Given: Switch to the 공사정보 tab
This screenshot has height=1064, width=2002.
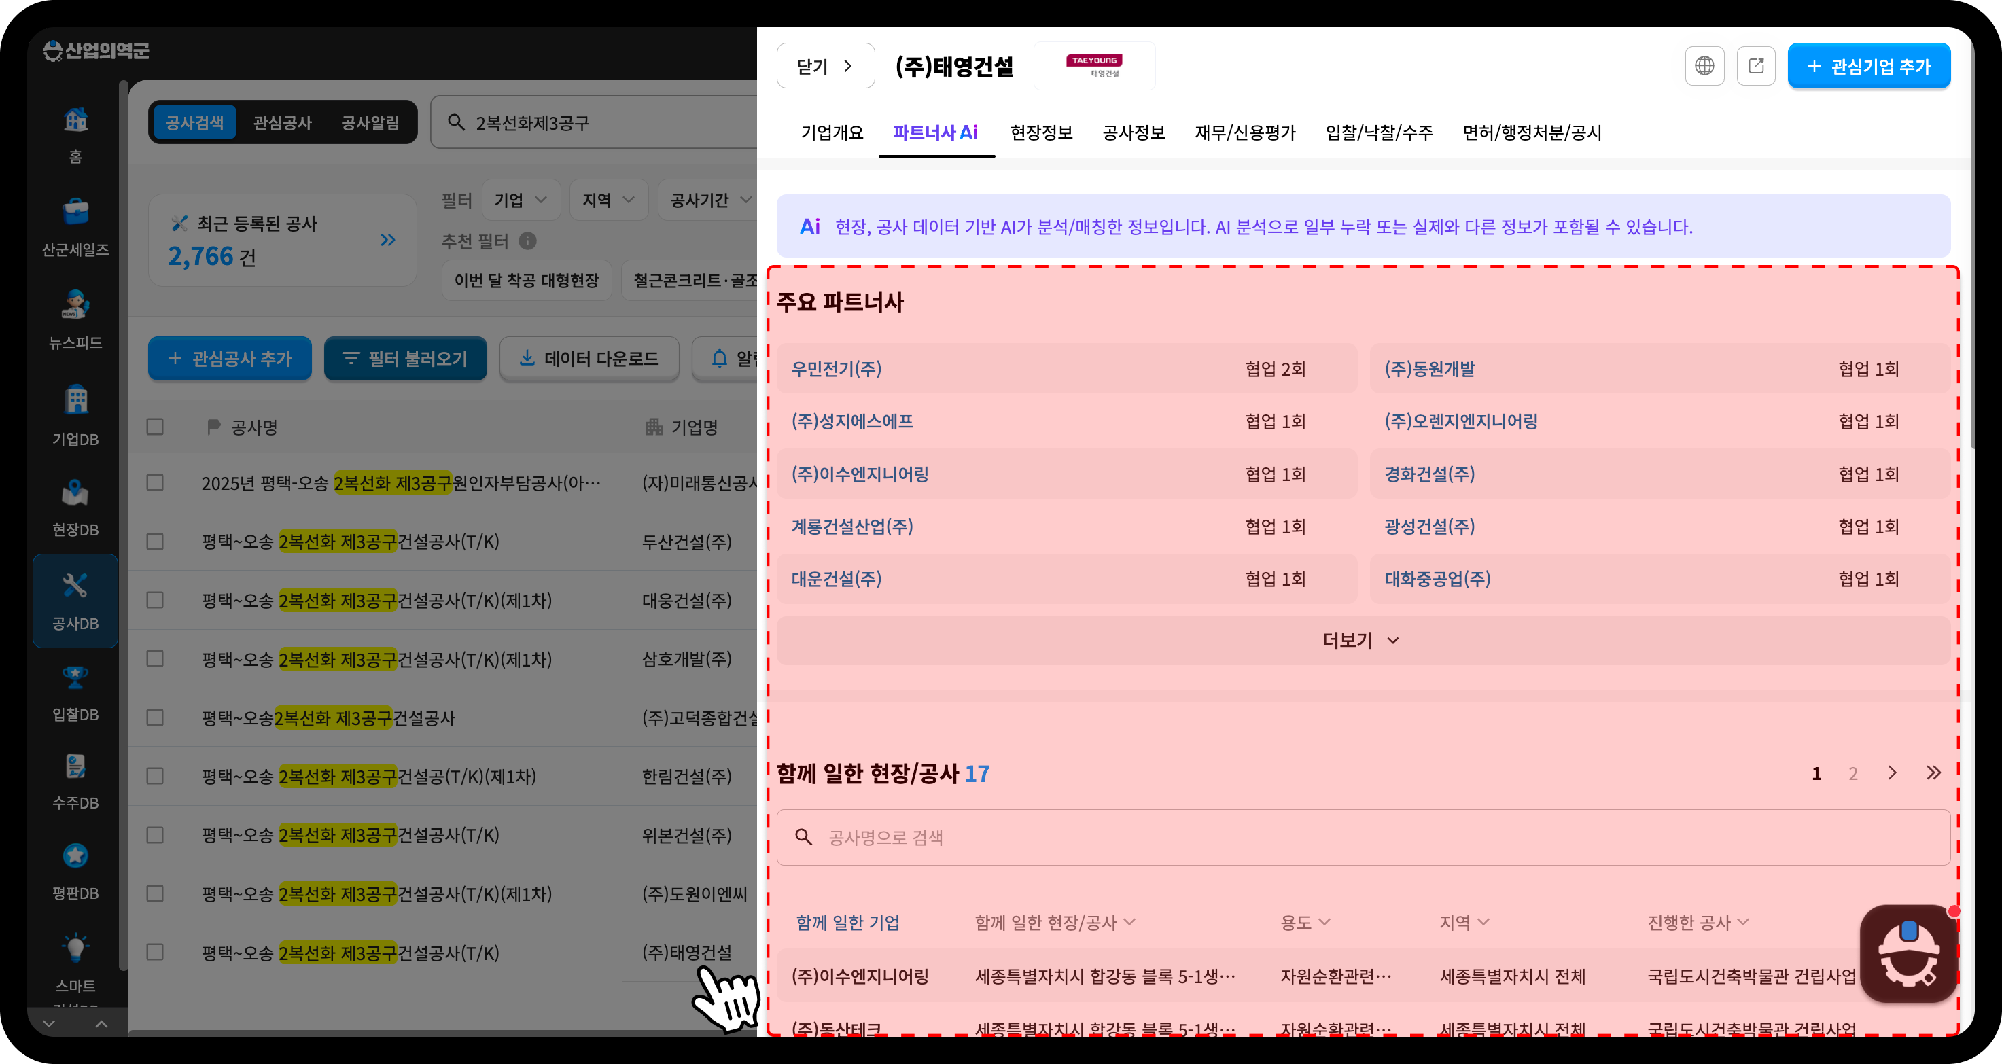Looking at the screenshot, I should click(1134, 133).
